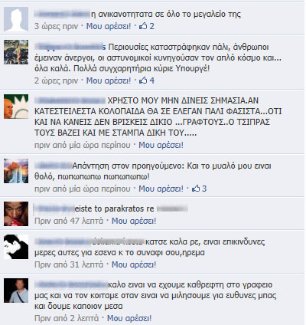This screenshot has height=325, width=306.
Task: Click thumbs-up icon showing 4 likes
Action: [x=143, y=80]
